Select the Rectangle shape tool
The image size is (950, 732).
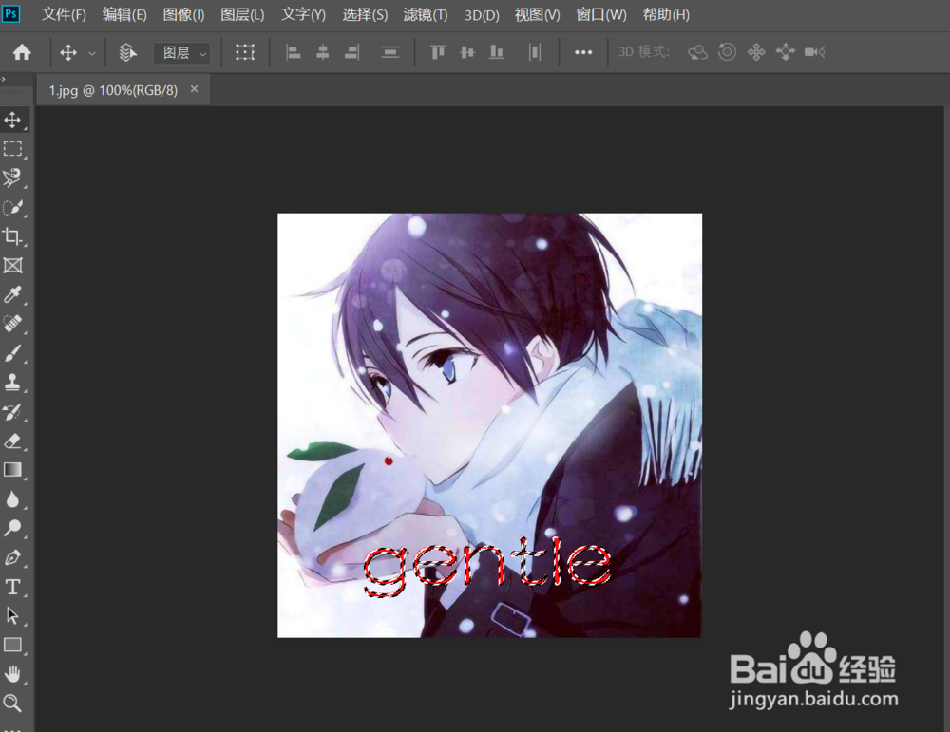click(12, 645)
